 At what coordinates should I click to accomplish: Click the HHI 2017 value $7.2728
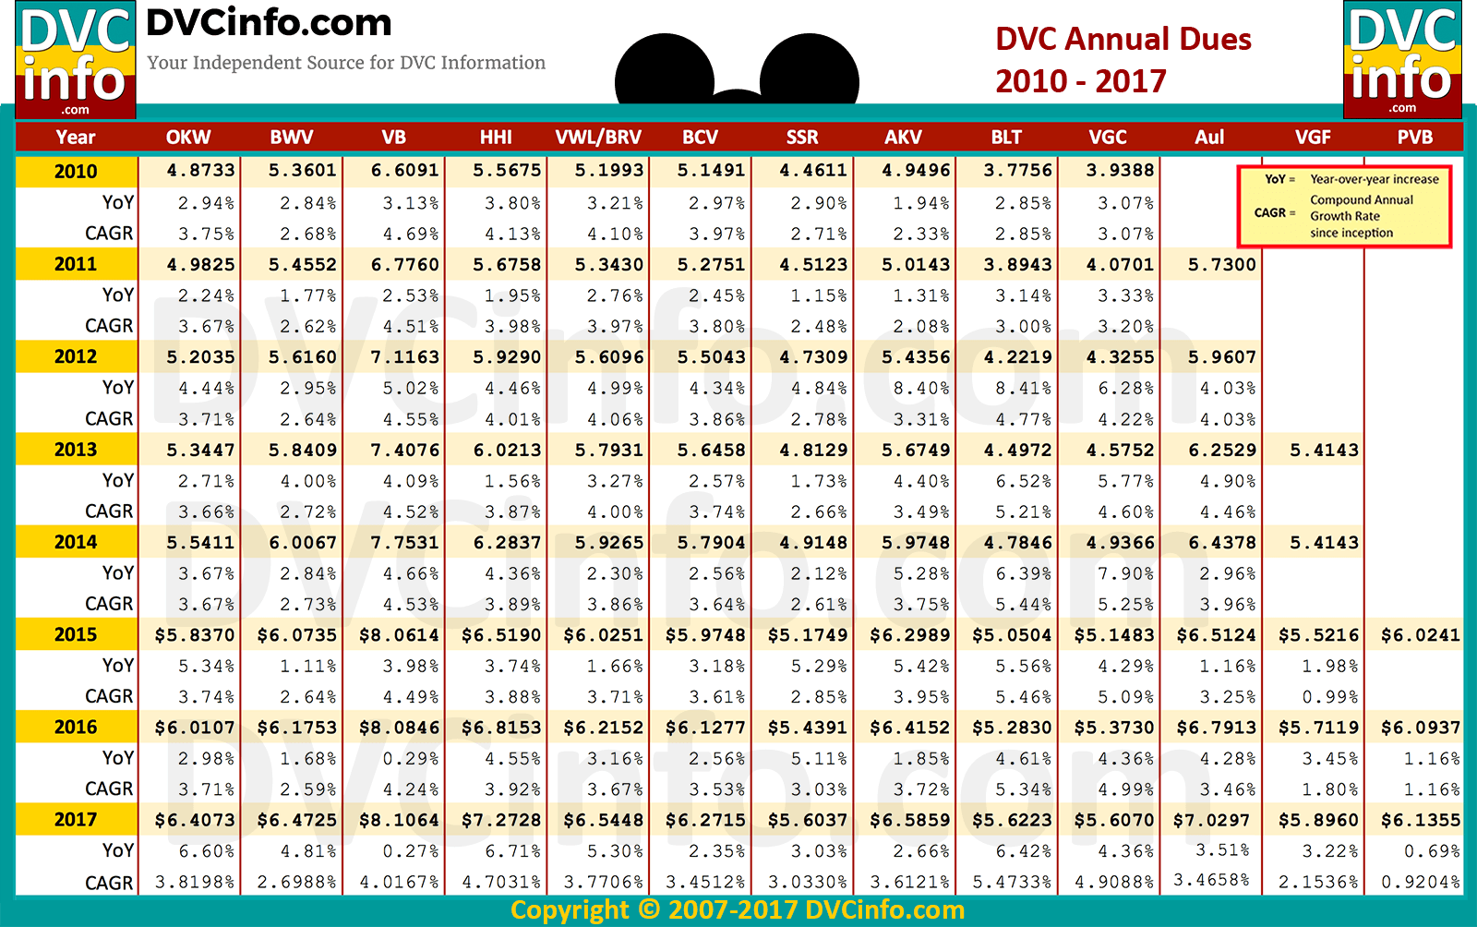click(x=501, y=820)
